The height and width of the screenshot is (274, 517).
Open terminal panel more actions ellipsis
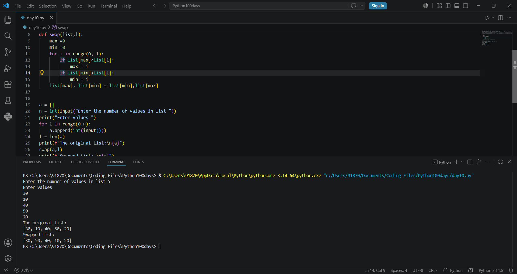(487, 162)
